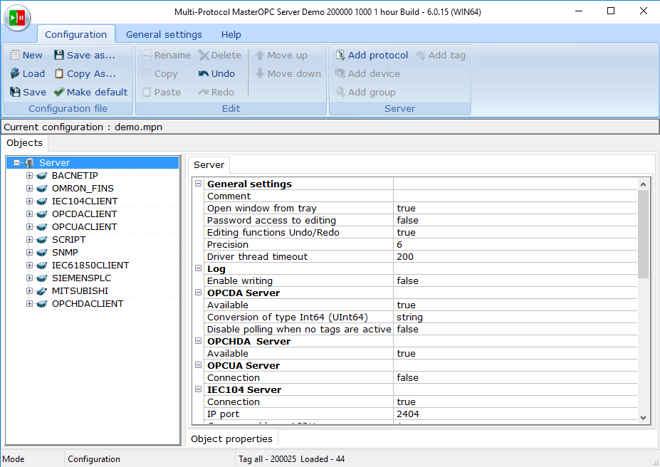Image resolution: width=660 pixels, height=467 pixels.
Task: Select the Object properties bottom tab
Action: [x=231, y=439]
